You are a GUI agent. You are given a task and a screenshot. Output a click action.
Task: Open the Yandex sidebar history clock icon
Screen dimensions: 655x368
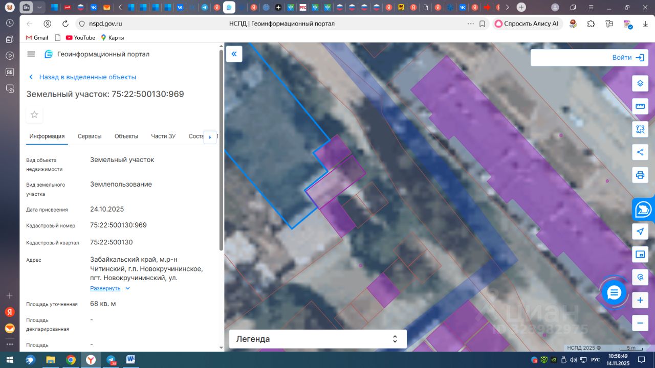[9, 23]
